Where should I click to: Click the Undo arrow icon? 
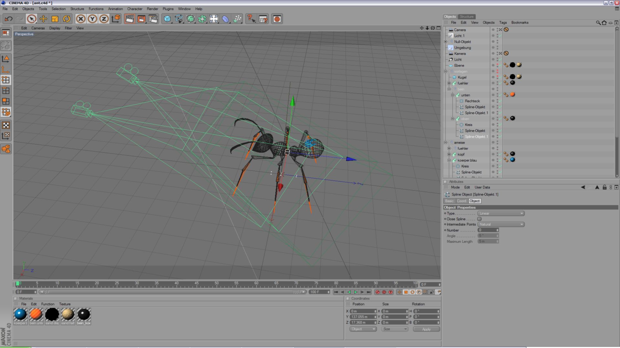click(x=9, y=19)
